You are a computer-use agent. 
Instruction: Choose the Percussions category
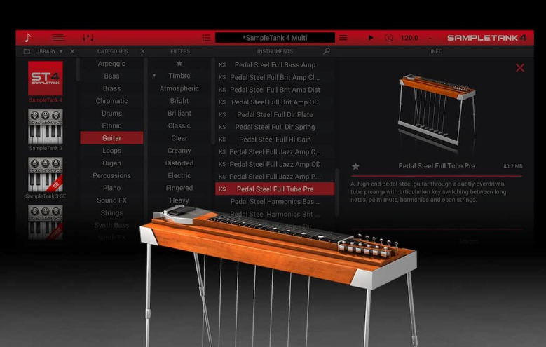[111, 175]
